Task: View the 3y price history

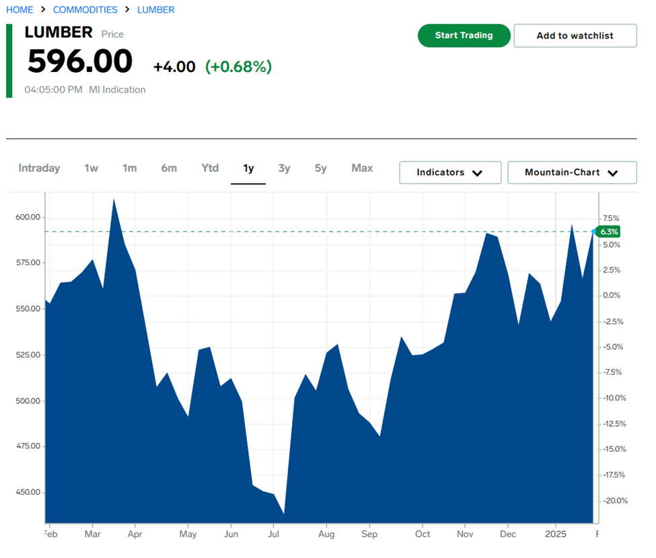Action: coord(285,168)
